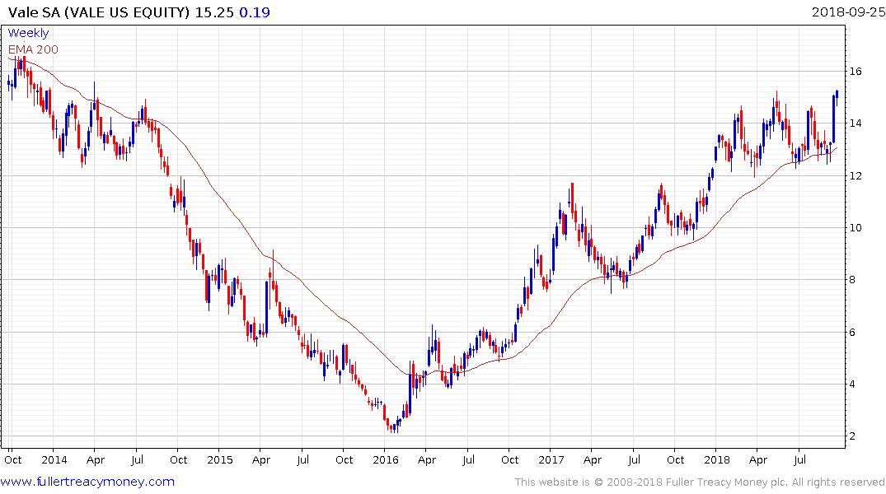Click the 2017 year axis label
Screen dimensions: 886x494
click(x=551, y=459)
